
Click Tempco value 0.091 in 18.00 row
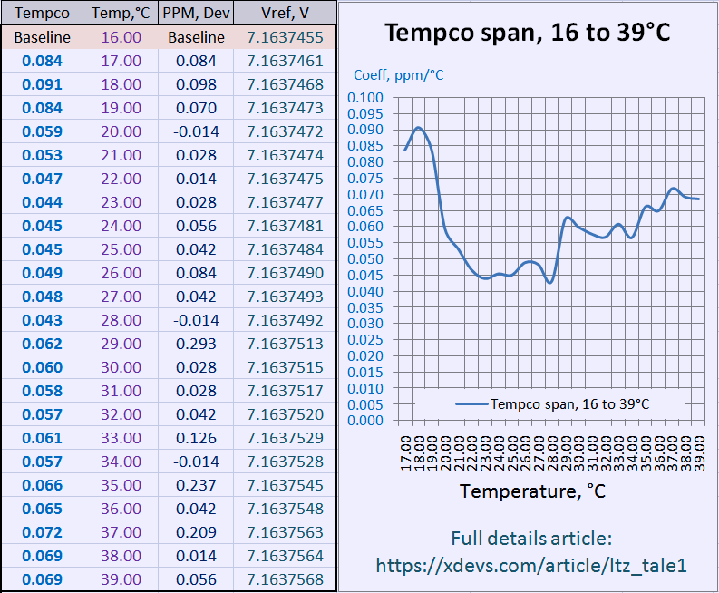(43, 84)
